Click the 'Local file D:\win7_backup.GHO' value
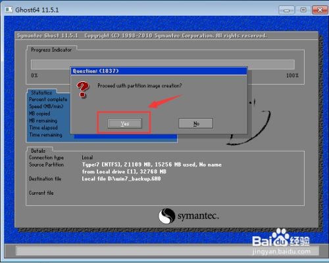 click(x=121, y=179)
